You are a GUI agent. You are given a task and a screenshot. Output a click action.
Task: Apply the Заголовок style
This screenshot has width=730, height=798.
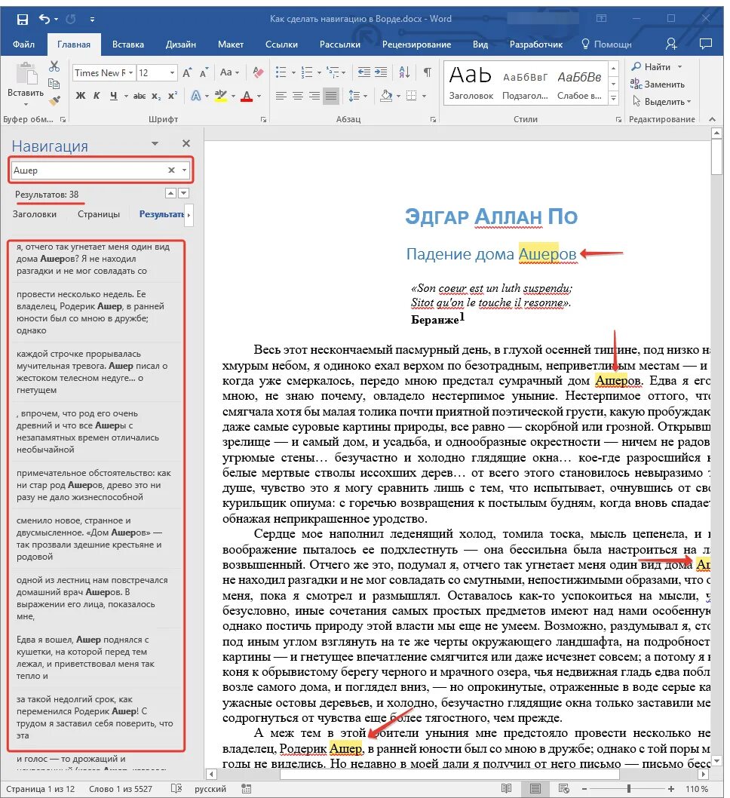471,83
